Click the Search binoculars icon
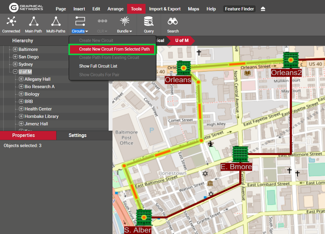 tap(173, 22)
